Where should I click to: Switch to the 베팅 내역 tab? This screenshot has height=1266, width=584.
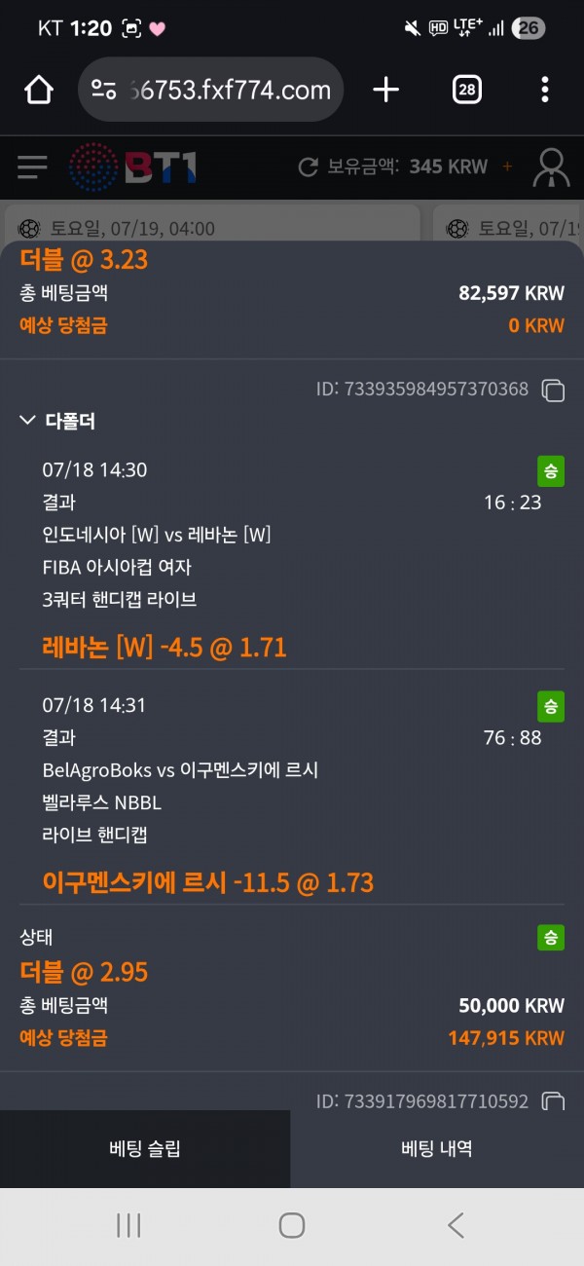[437, 1149]
